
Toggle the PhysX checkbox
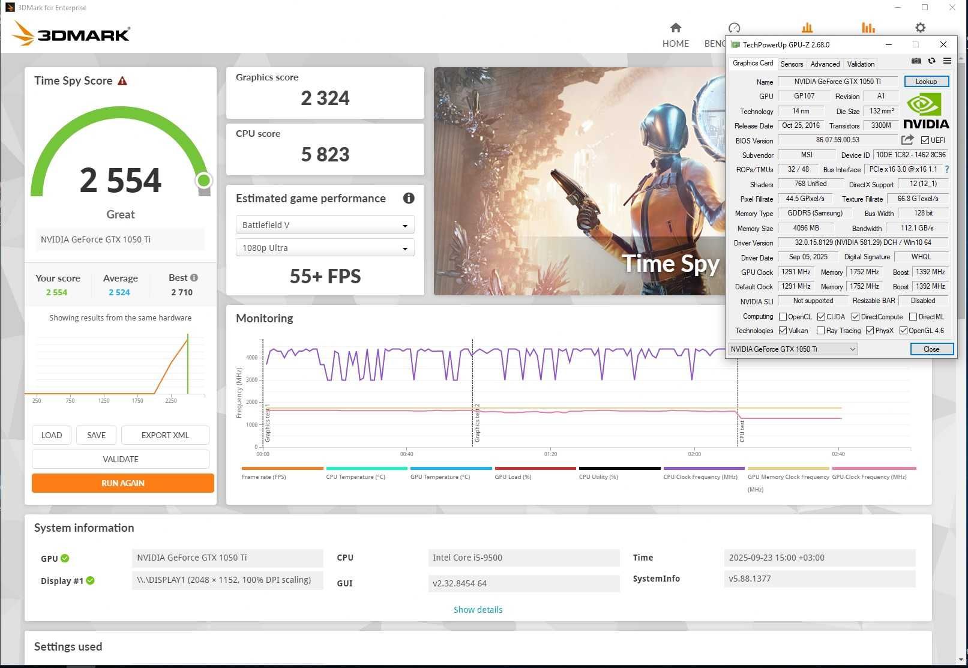[870, 331]
